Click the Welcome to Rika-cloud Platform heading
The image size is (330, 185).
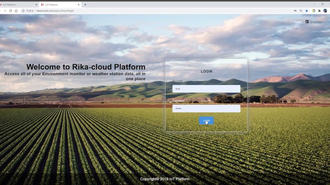86,67
